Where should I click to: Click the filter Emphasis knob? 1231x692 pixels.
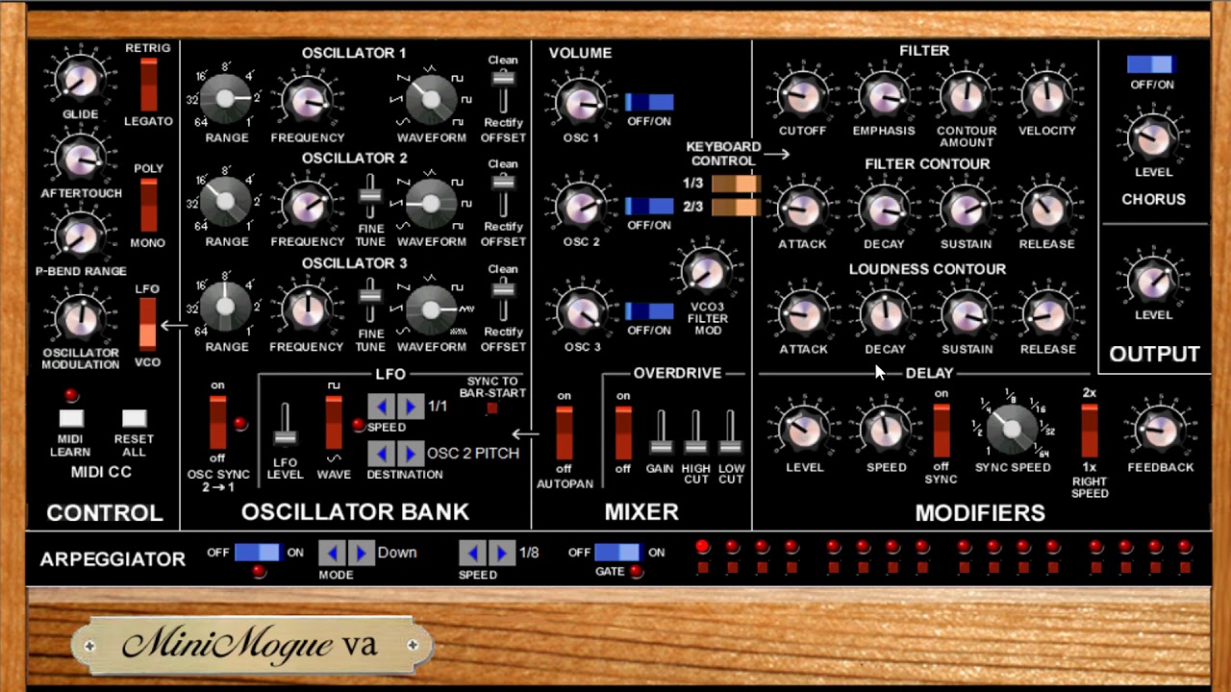point(884,95)
